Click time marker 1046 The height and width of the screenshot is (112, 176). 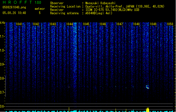click(103, 24)
